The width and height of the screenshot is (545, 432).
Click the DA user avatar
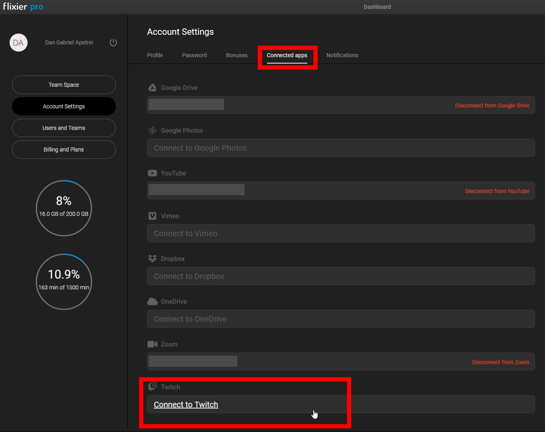click(18, 43)
